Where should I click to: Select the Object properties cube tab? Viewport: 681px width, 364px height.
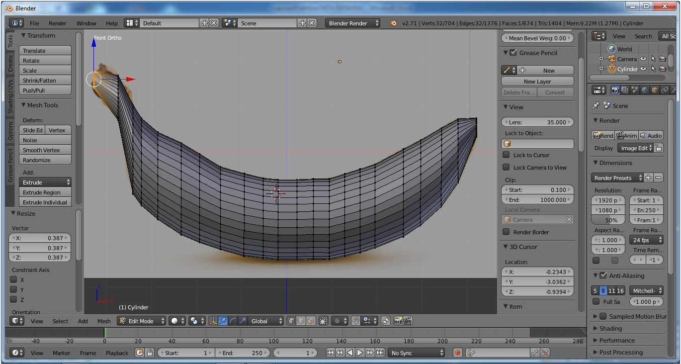[x=655, y=90]
